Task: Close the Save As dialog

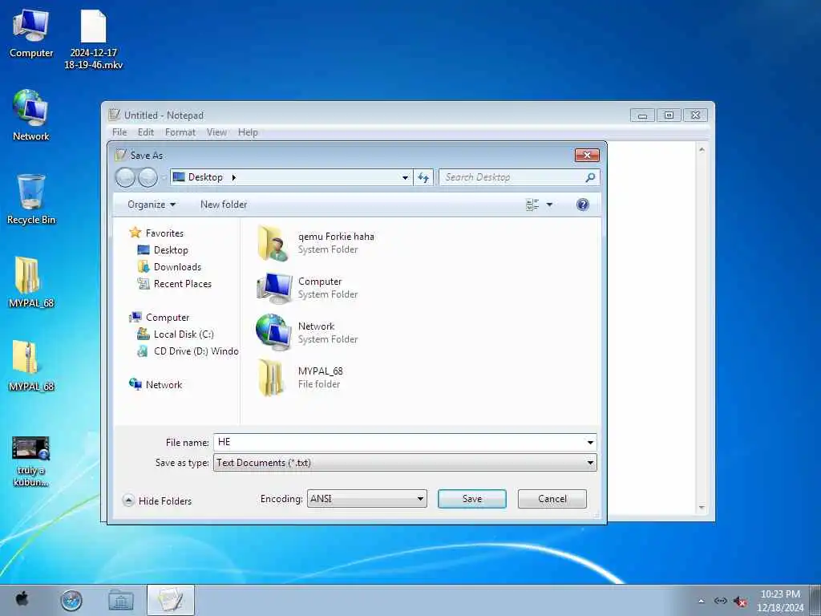Action: (587, 155)
